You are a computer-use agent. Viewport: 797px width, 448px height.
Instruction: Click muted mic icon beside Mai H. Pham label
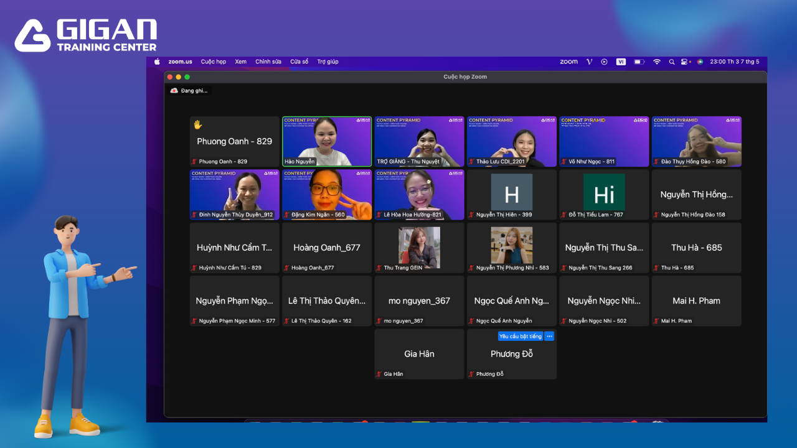click(656, 321)
